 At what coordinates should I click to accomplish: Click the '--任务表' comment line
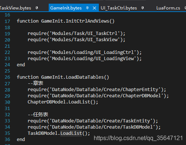(38, 114)
